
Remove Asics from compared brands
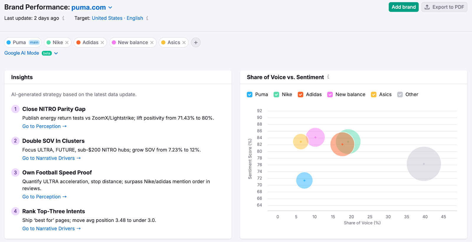click(x=184, y=42)
